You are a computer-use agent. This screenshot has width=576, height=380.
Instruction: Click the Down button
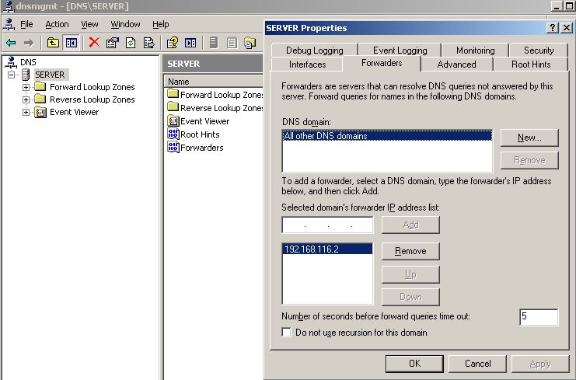coord(410,297)
